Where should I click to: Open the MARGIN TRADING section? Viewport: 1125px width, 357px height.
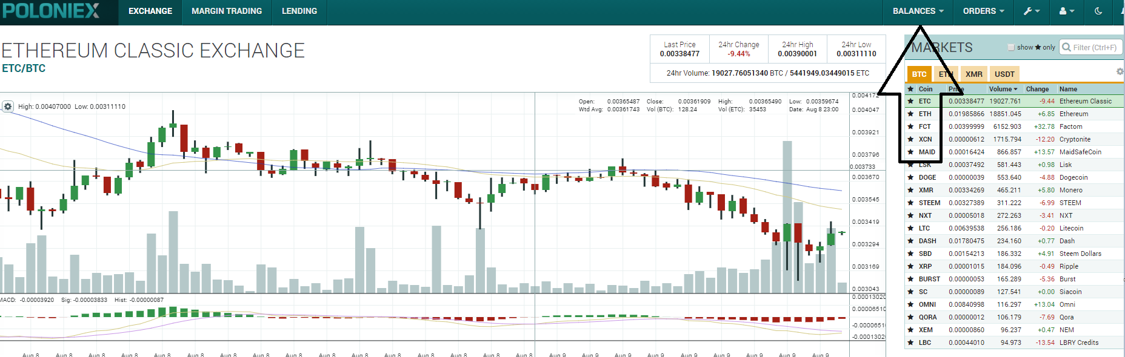(227, 11)
